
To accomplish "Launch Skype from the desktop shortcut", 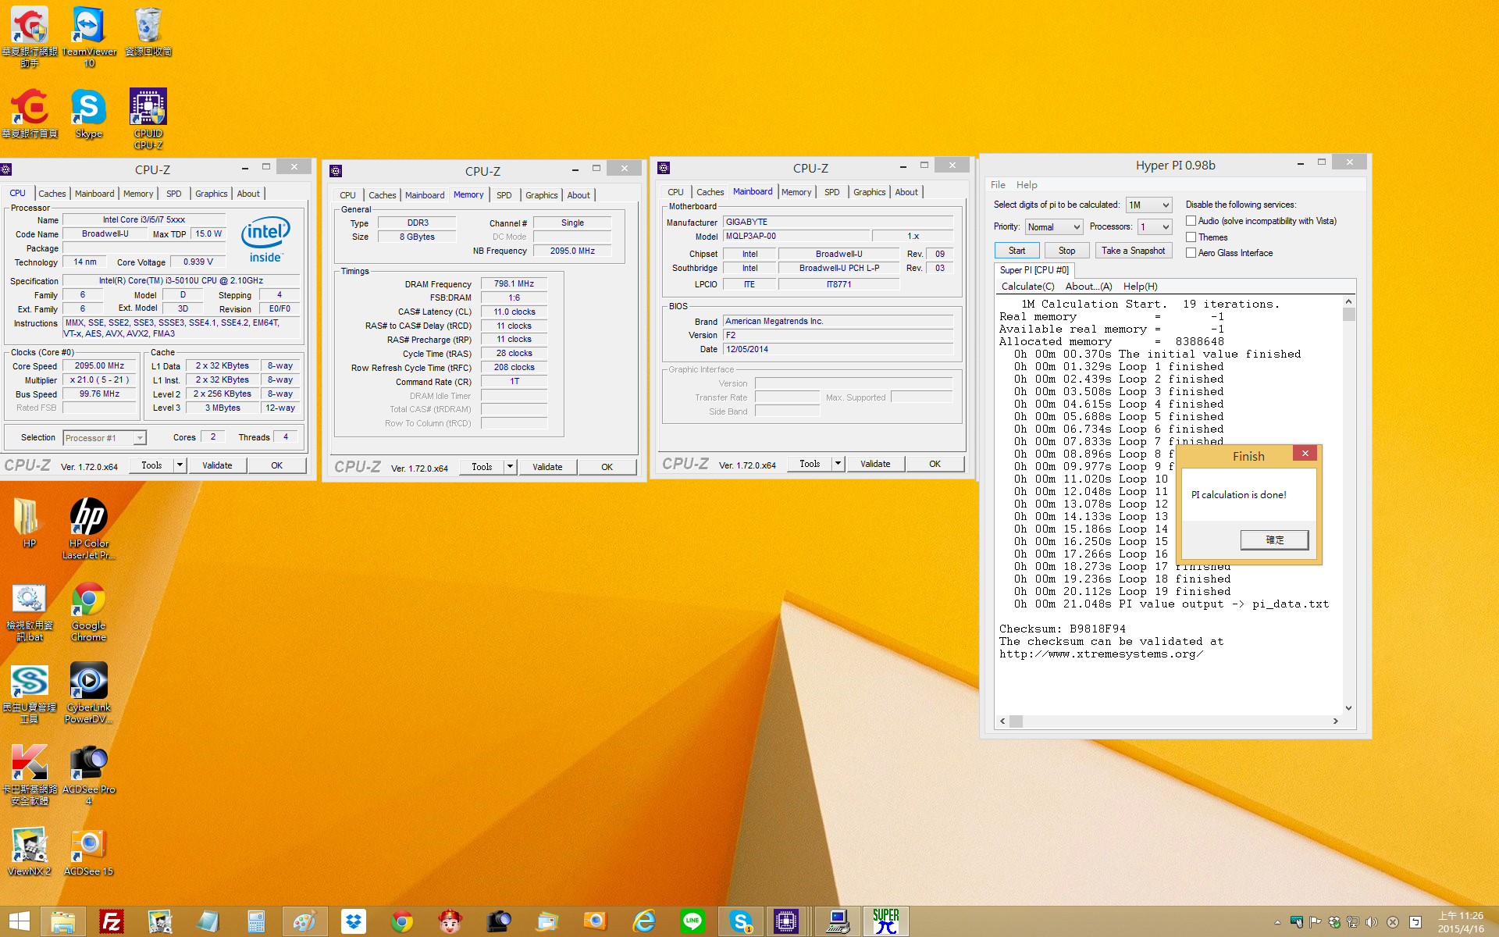I will 89,114.
